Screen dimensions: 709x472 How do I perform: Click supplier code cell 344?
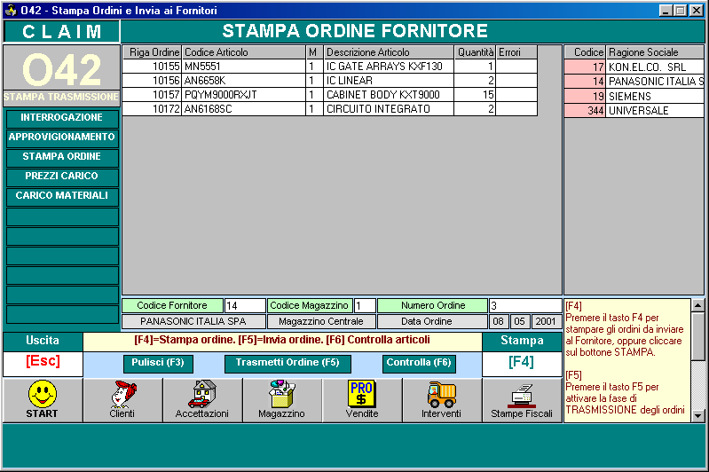tap(585, 110)
